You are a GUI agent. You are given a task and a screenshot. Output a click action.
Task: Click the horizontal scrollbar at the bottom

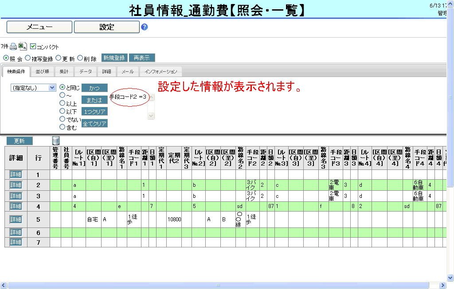[x=222, y=285]
